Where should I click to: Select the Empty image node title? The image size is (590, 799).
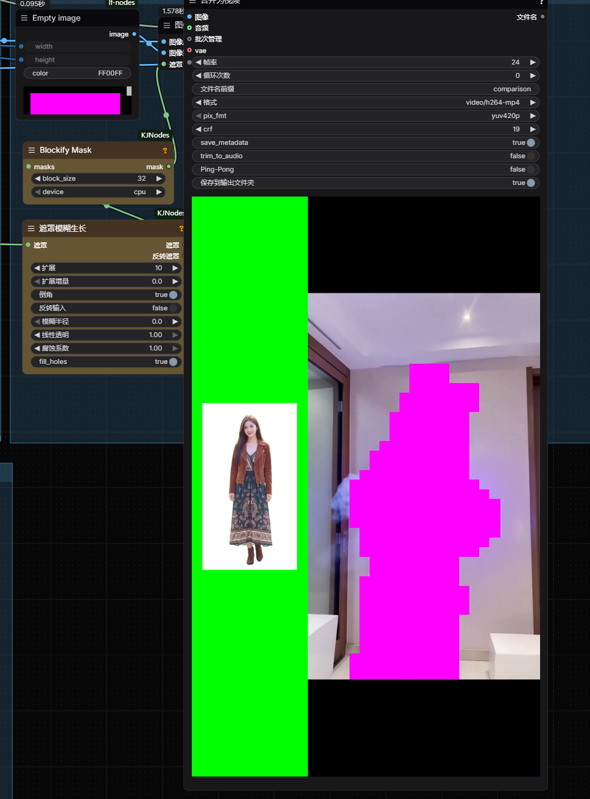tap(57, 18)
